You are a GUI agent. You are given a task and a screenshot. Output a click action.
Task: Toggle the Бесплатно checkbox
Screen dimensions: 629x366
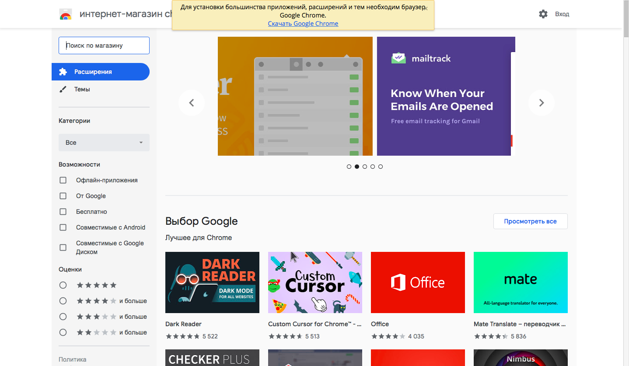[x=63, y=212]
